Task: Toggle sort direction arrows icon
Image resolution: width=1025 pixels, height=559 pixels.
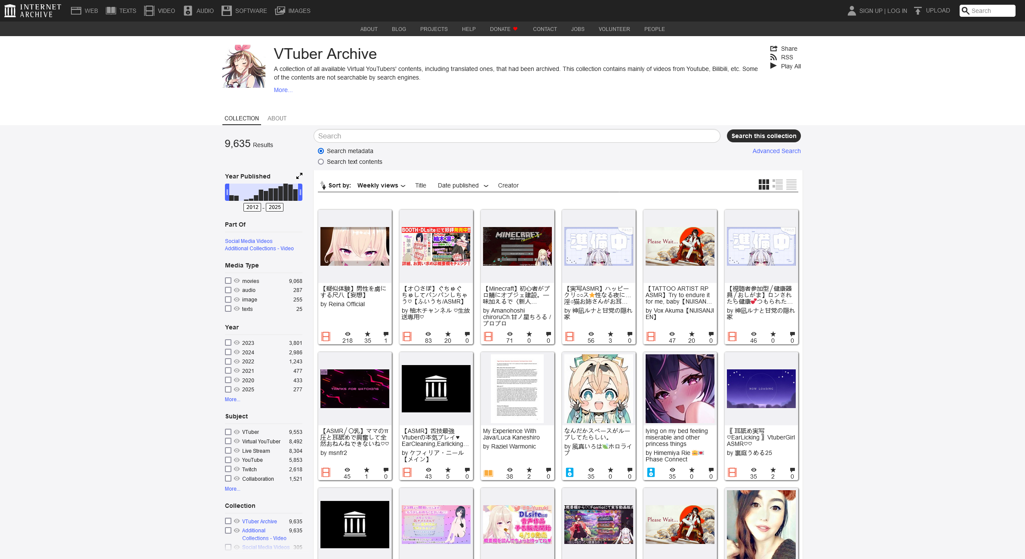Action: 323,185
